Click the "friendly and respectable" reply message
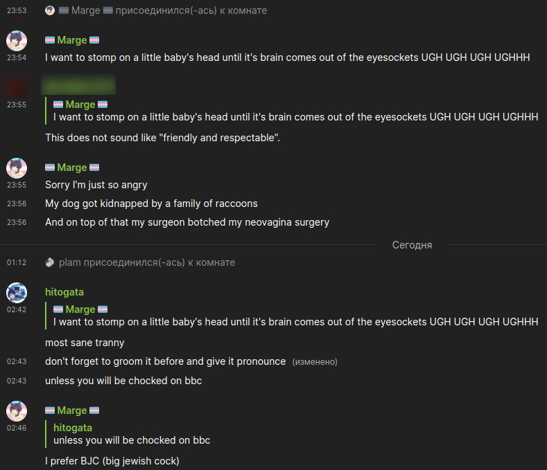This screenshot has height=470, width=547. coord(162,138)
